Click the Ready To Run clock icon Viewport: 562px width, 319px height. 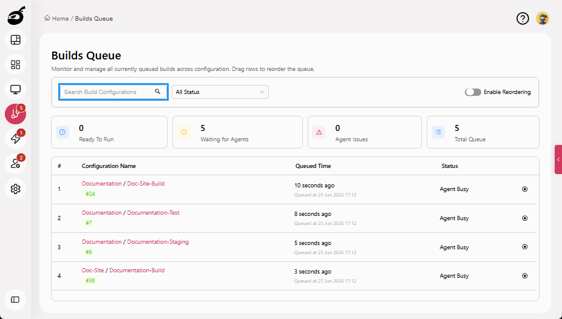click(x=63, y=132)
